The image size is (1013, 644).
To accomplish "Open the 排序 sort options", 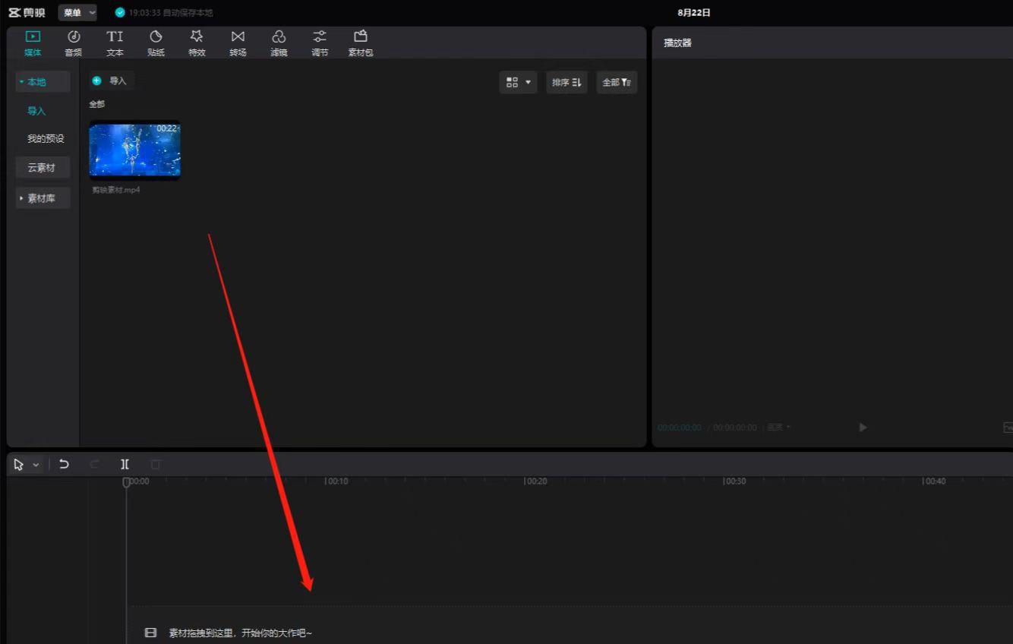I will pyautogui.click(x=566, y=82).
